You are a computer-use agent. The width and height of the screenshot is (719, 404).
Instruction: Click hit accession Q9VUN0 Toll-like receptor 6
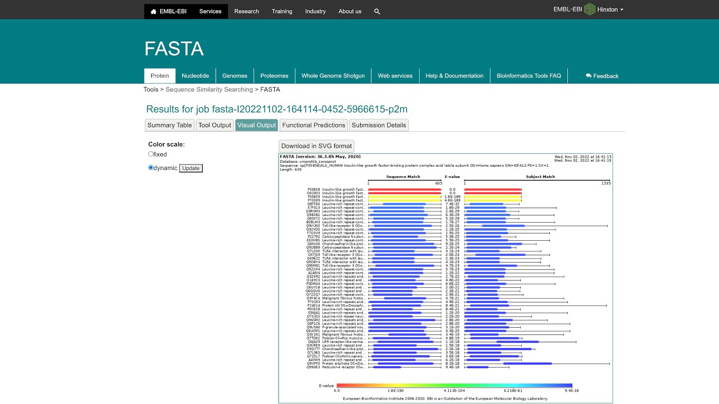click(313, 226)
